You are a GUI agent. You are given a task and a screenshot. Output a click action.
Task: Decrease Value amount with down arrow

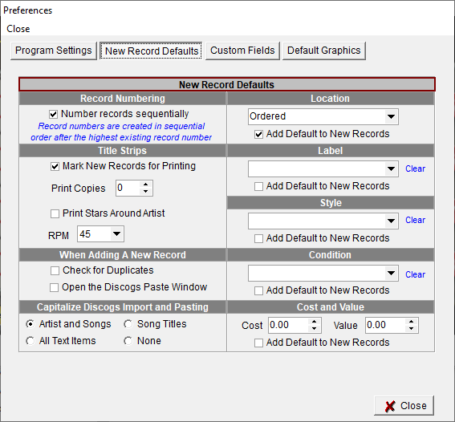[411, 329]
